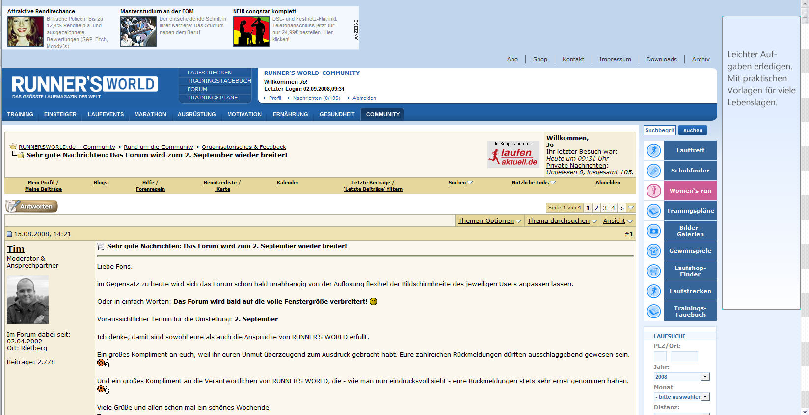The image size is (809, 415).
Task: Go to page 2 of thread
Action: click(596, 208)
